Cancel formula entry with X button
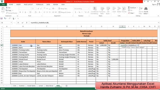The image size is (160, 90). (18, 23)
